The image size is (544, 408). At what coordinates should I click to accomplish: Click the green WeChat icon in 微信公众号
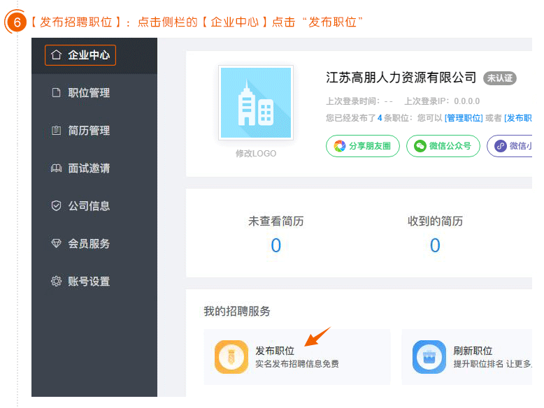(420, 146)
